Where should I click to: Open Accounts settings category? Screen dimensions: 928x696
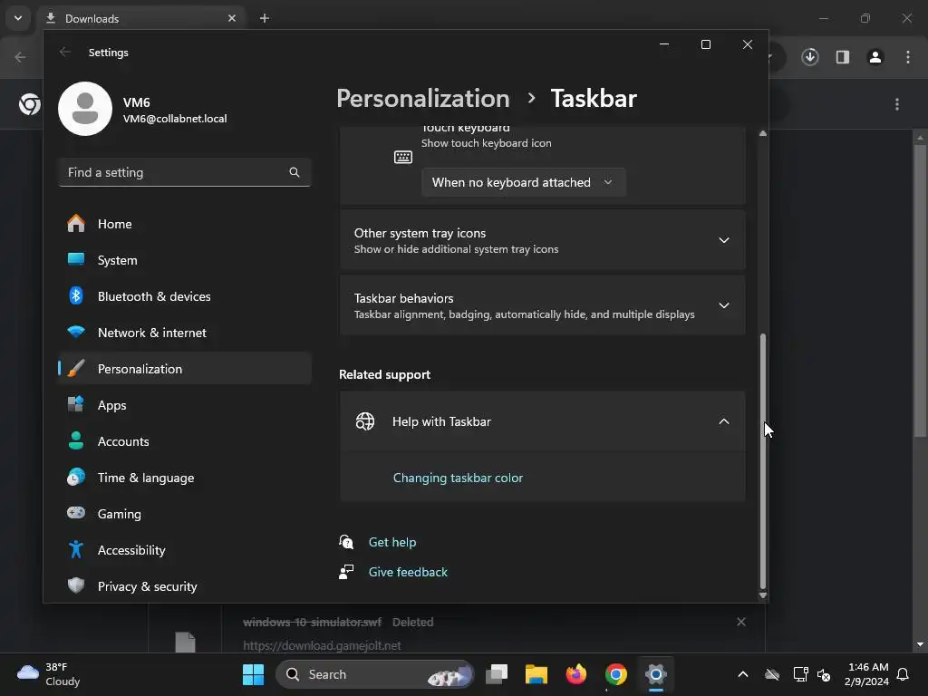click(x=185, y=441)
